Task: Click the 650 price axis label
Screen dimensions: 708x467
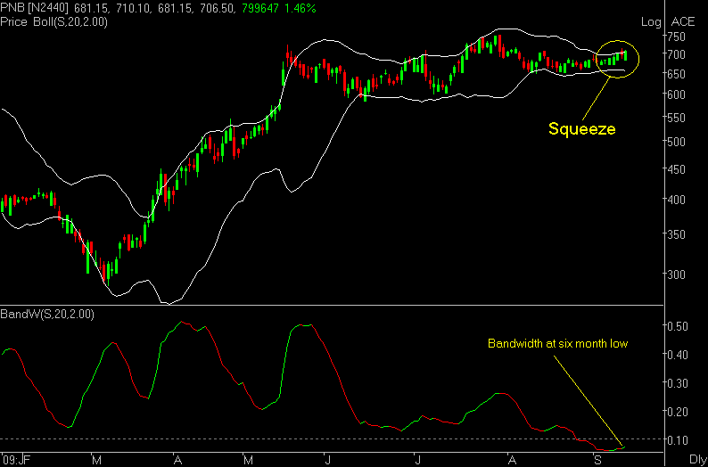Action: tap(676, 74)
